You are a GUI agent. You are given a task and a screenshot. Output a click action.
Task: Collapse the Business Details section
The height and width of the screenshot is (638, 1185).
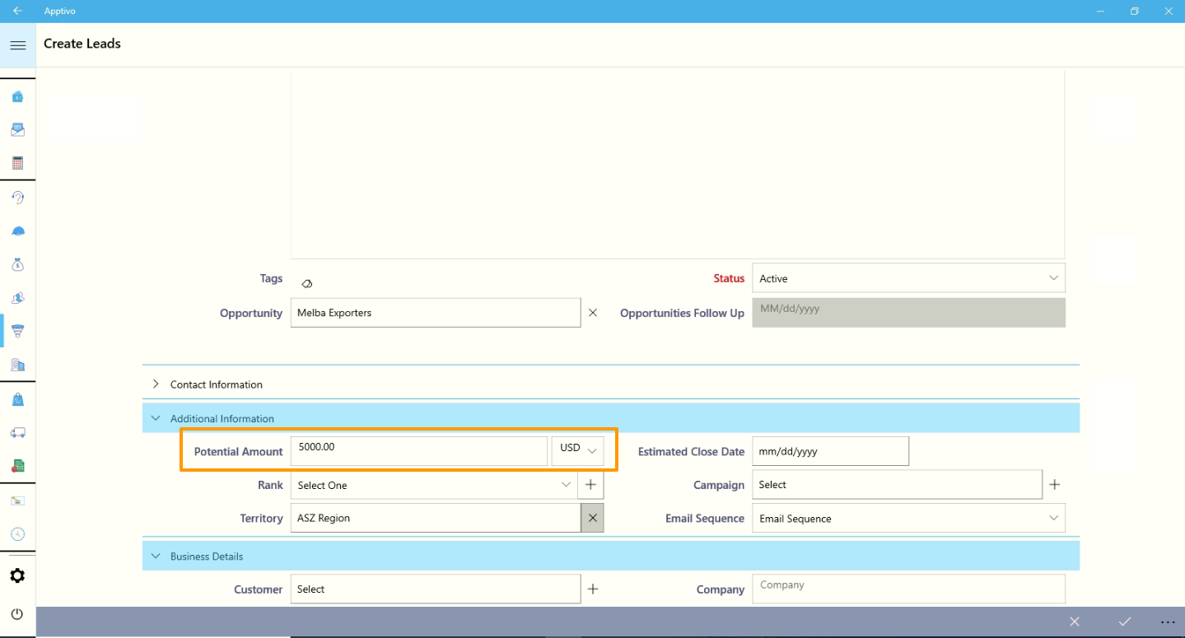point(206,557)
